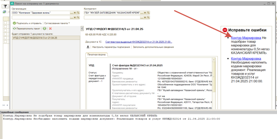Click Перезаполнить пакет
Screen dimensions: 277x139
coord(27,28)
